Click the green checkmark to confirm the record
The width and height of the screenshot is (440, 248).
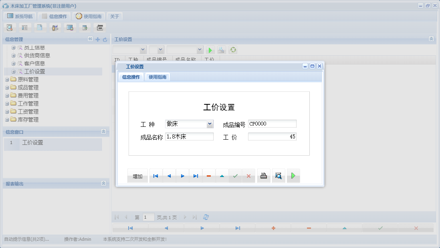click(235, 175)
